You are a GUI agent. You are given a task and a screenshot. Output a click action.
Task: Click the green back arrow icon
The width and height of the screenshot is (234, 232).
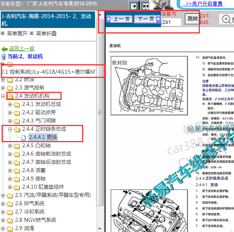[x=4, y=49]
